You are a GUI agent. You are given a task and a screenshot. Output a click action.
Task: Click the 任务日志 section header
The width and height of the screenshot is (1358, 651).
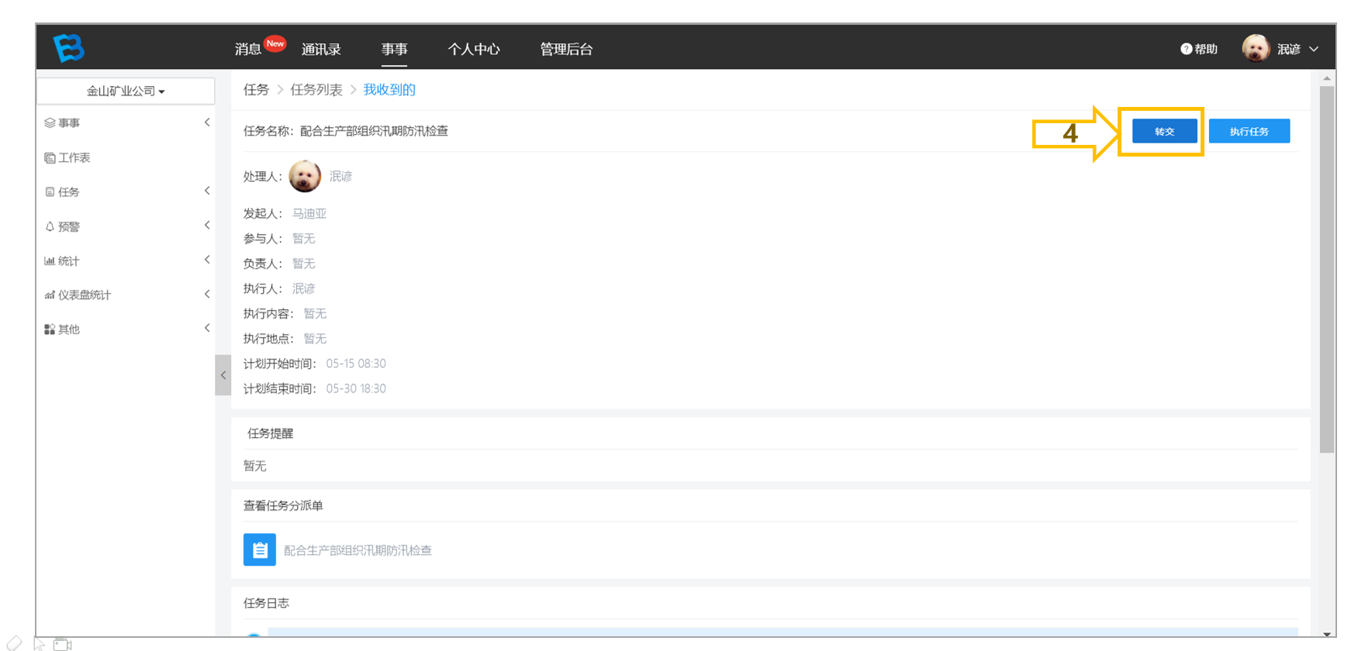click(266, 603)
